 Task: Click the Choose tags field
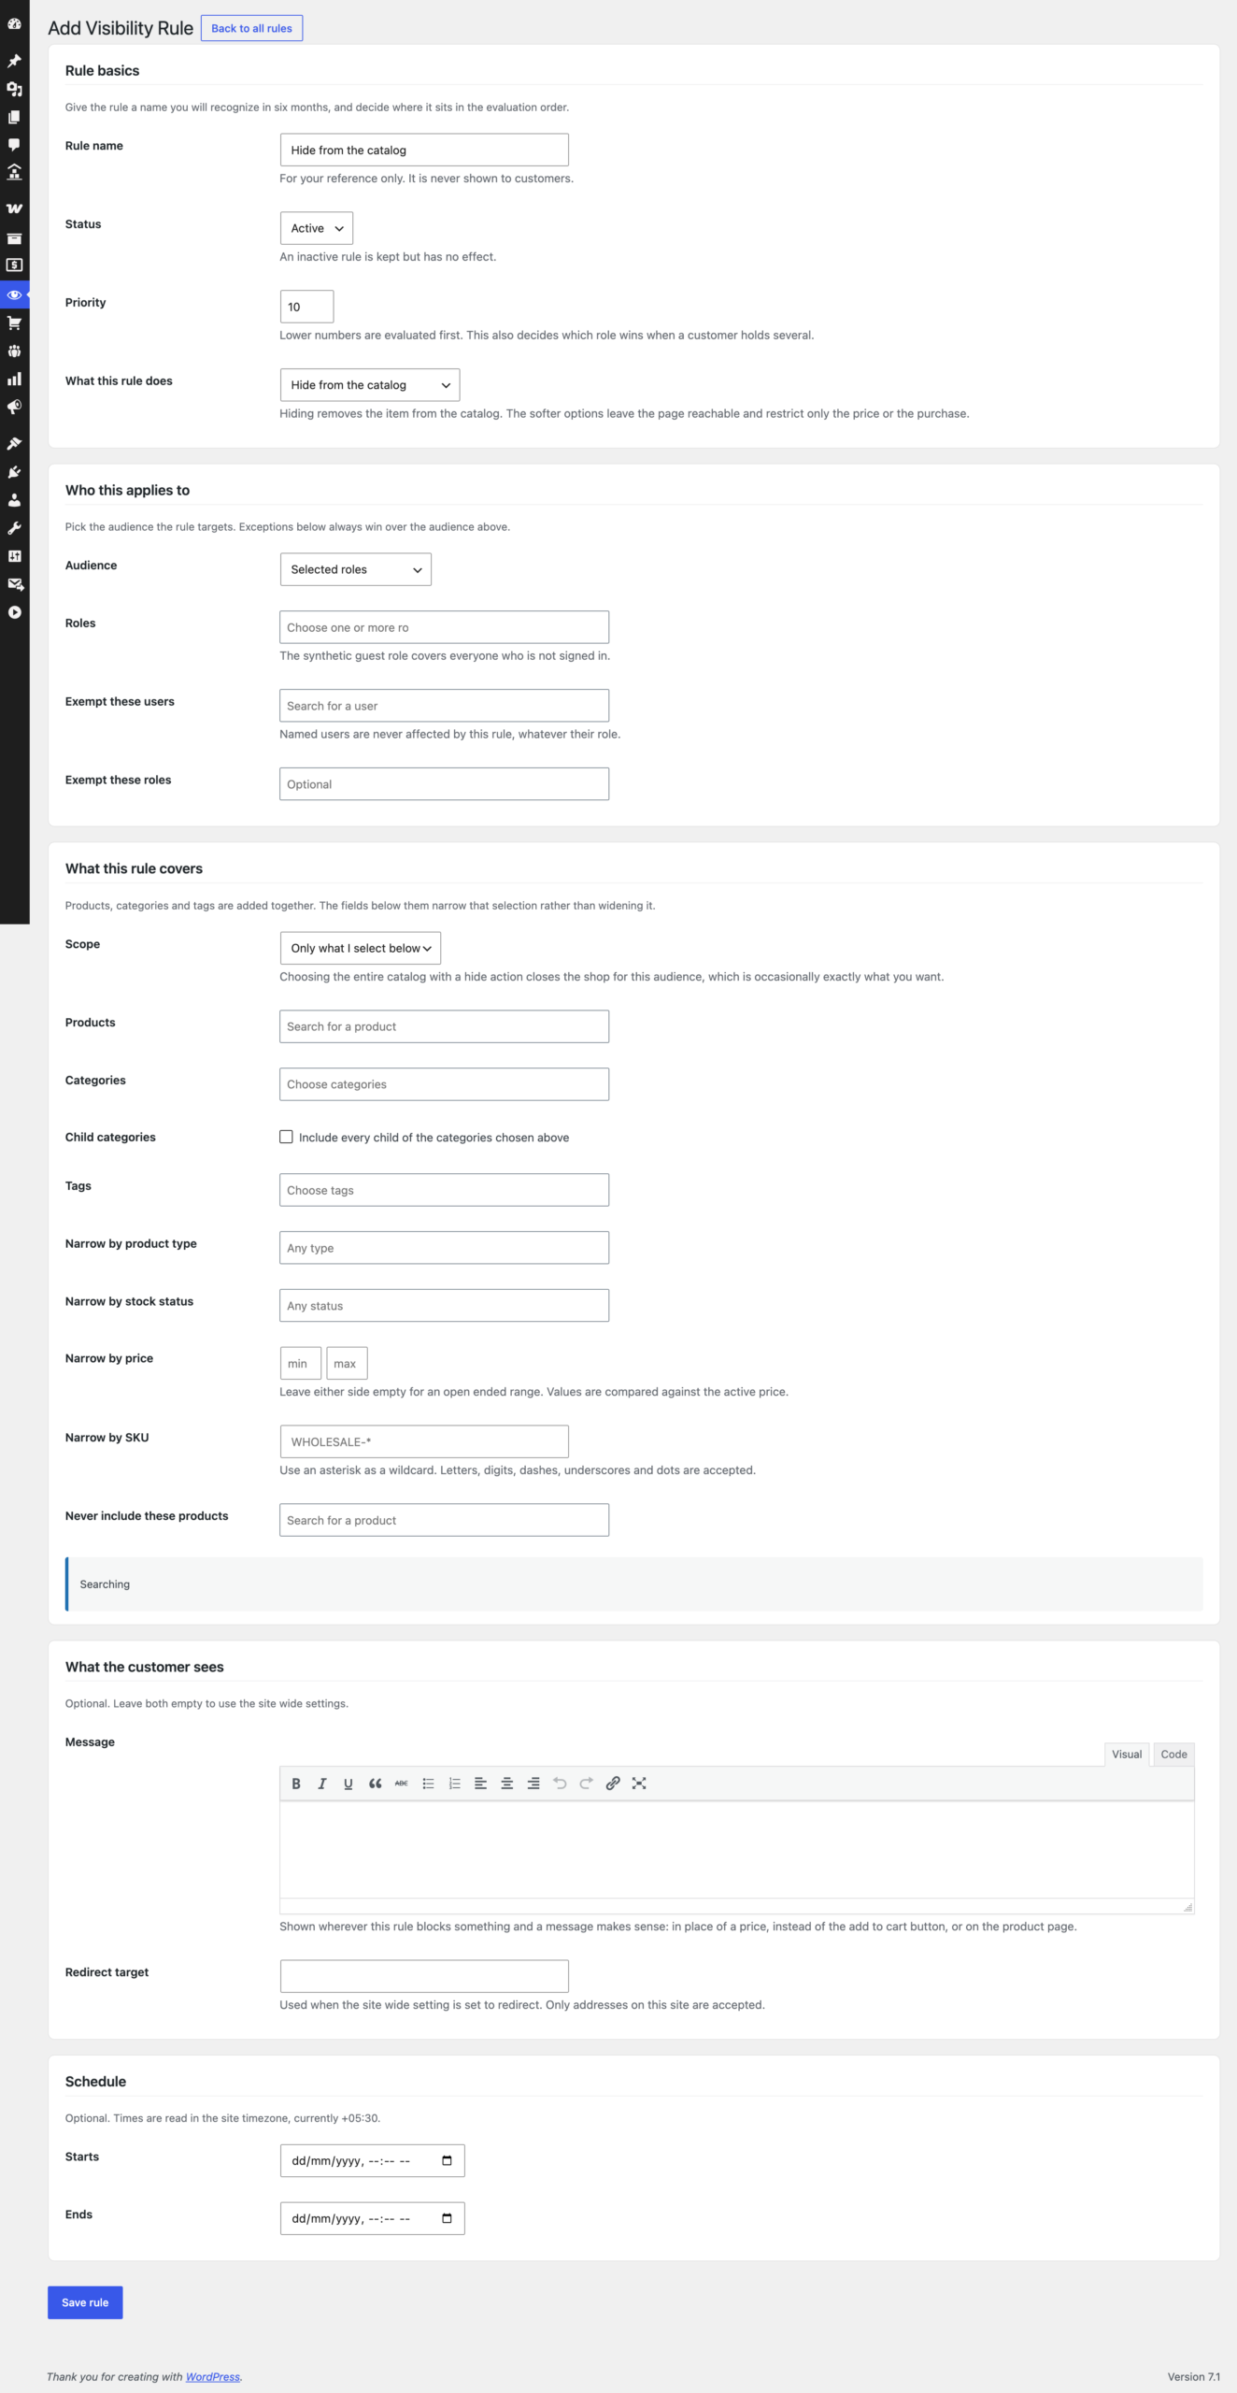[x=444, y=1190]
